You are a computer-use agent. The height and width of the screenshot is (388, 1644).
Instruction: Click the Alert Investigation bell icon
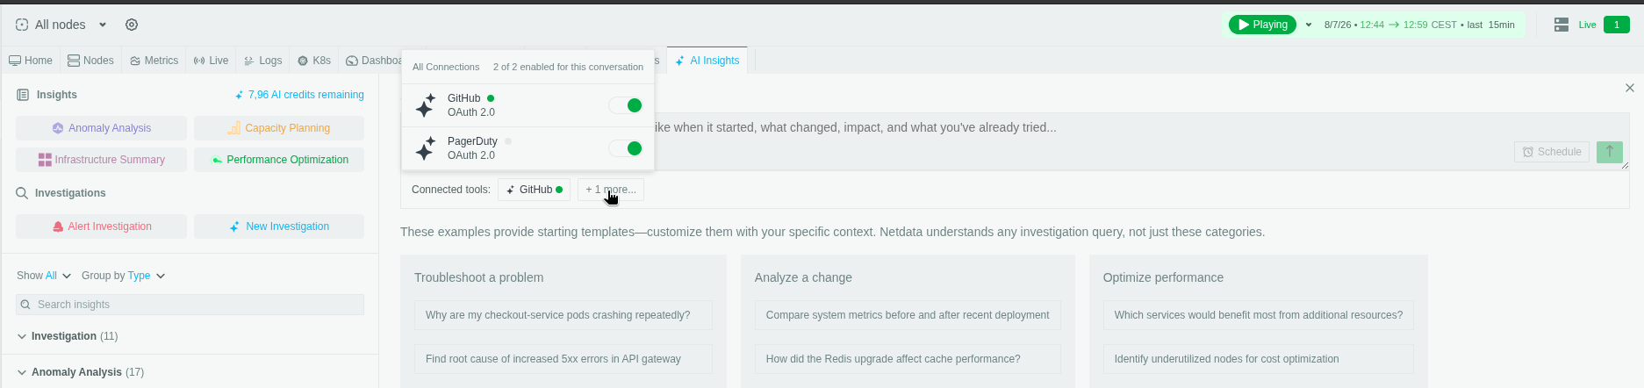58,226
